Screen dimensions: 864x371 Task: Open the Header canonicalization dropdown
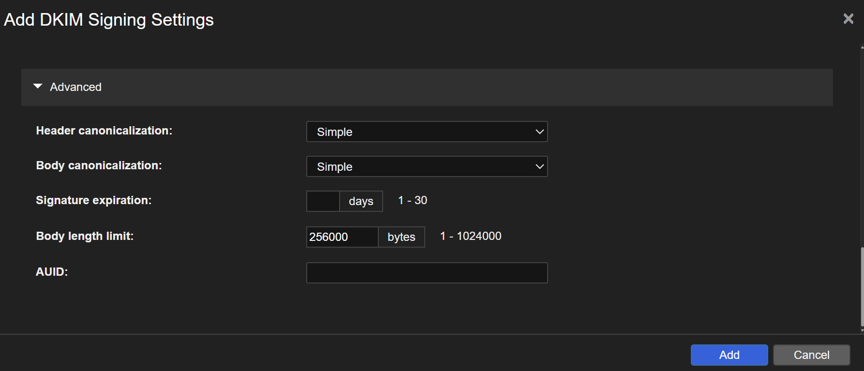pos(427,132)
